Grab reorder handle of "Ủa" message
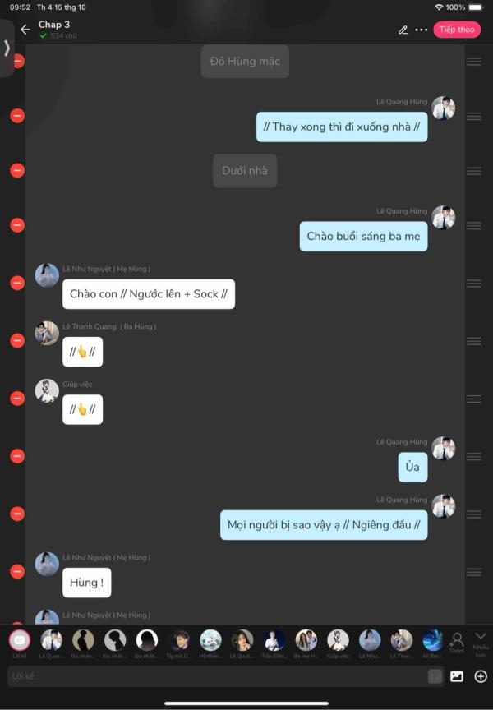Image resolution: width=493 pixels, height=710 pixels. [x=474, y=456]
